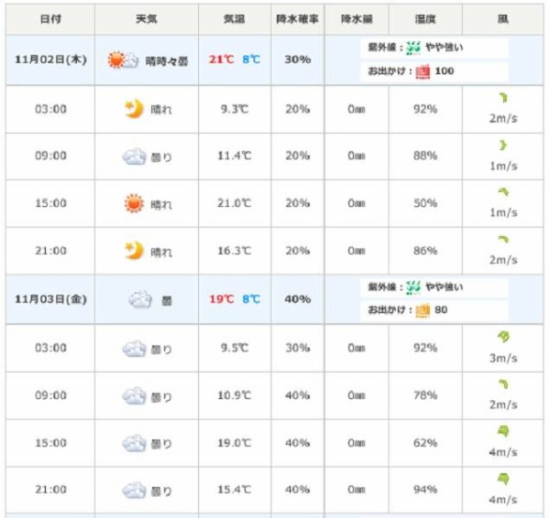Click the 風 column header

coord(503,19)
